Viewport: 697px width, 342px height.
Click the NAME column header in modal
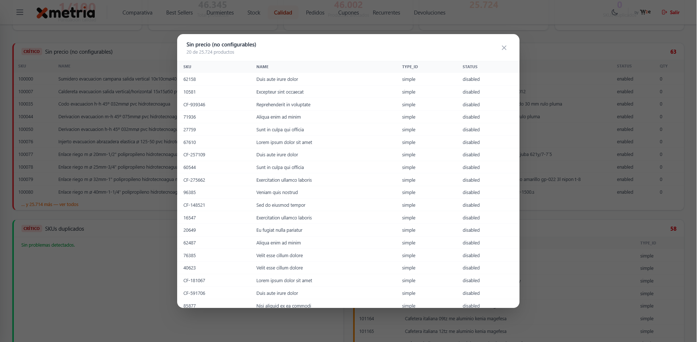(x=262, y=67)
